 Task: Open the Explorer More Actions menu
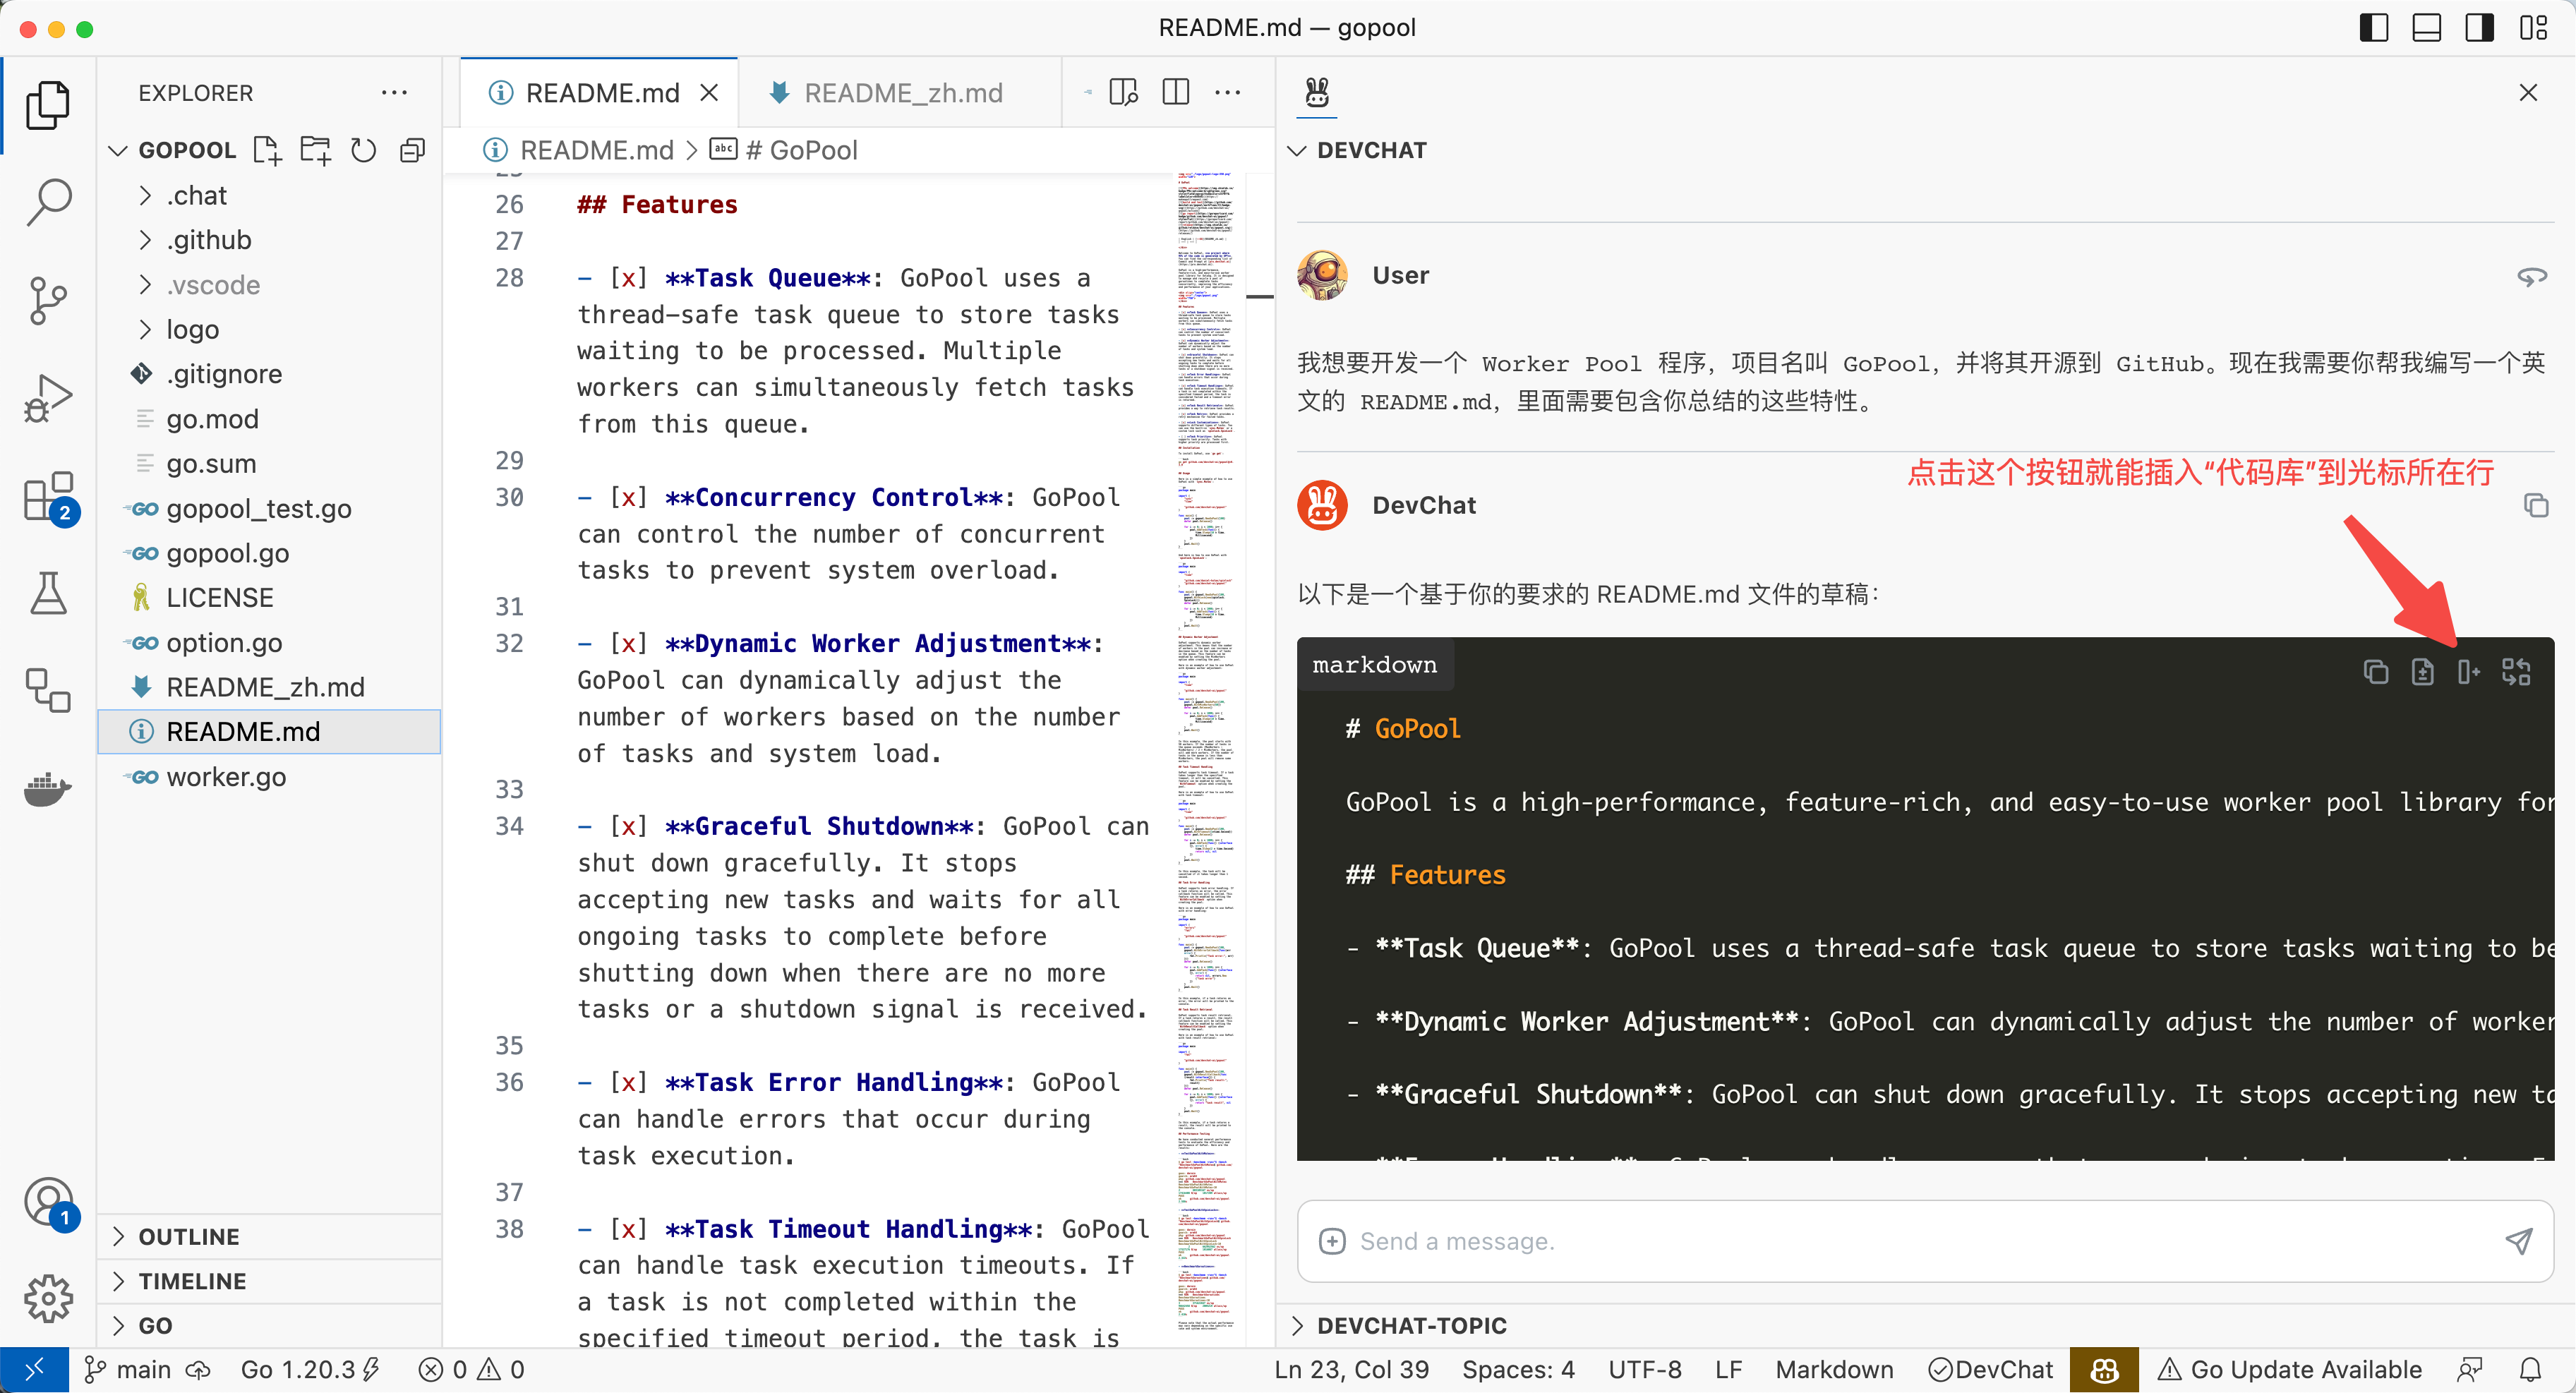(394, 92)
